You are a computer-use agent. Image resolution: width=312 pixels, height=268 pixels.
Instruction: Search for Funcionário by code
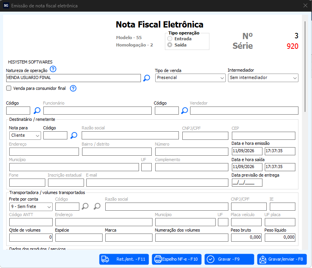point(37,110)
